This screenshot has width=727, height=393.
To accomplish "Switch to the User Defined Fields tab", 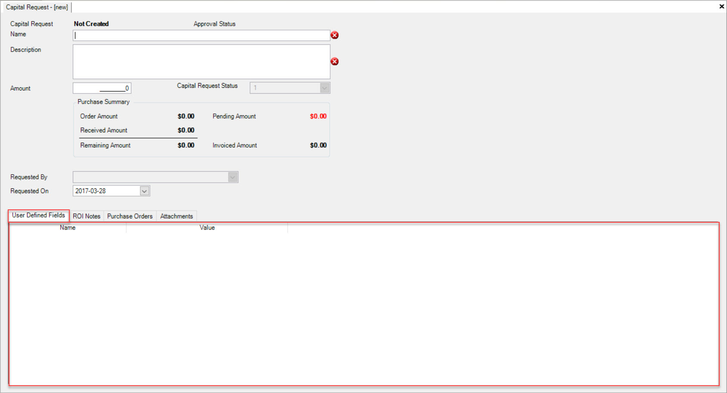I will 38,215.
